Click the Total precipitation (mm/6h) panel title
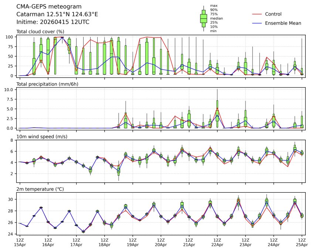312x251 pixels. point(47,84)
